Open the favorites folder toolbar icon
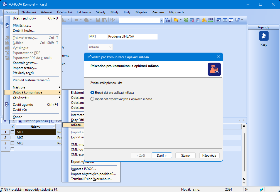Viewport: 280px width, 192px height. click(176, 20)
